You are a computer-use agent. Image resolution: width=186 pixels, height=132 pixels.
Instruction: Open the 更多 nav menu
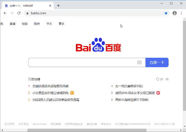(61, 24)
